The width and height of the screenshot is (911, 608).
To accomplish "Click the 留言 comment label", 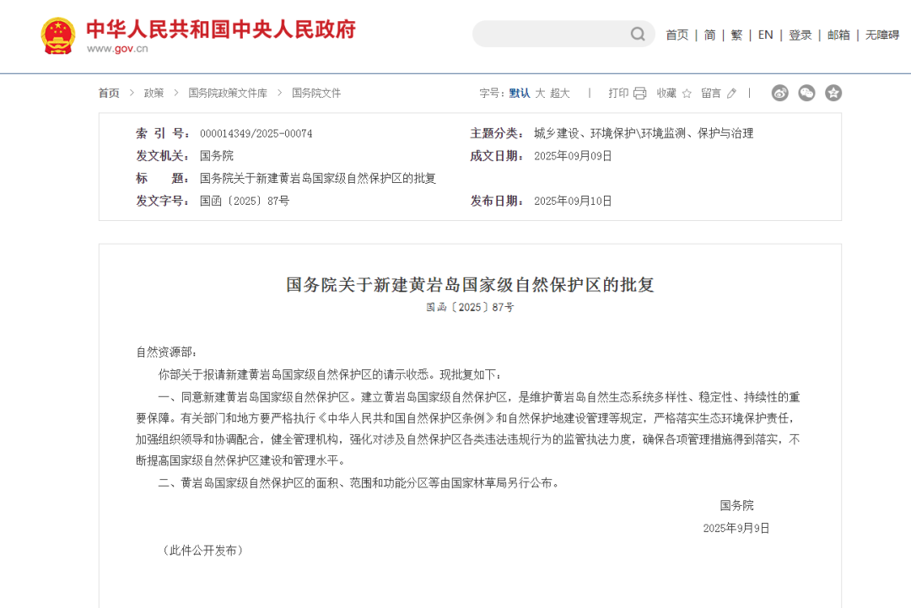I will tap(710, 93).
